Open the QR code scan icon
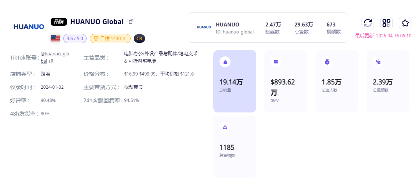The image size is (420, 186). [x=386, y=23]
